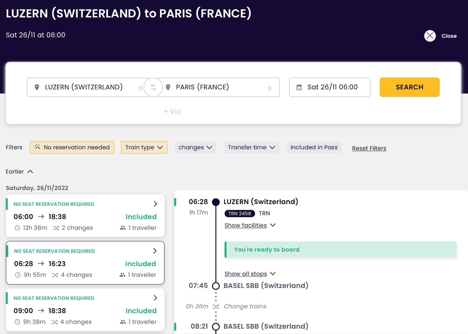The width and height of the screenshot is (468, 334).
Task: Click the Reset Filters link
Action: (369, 148)
